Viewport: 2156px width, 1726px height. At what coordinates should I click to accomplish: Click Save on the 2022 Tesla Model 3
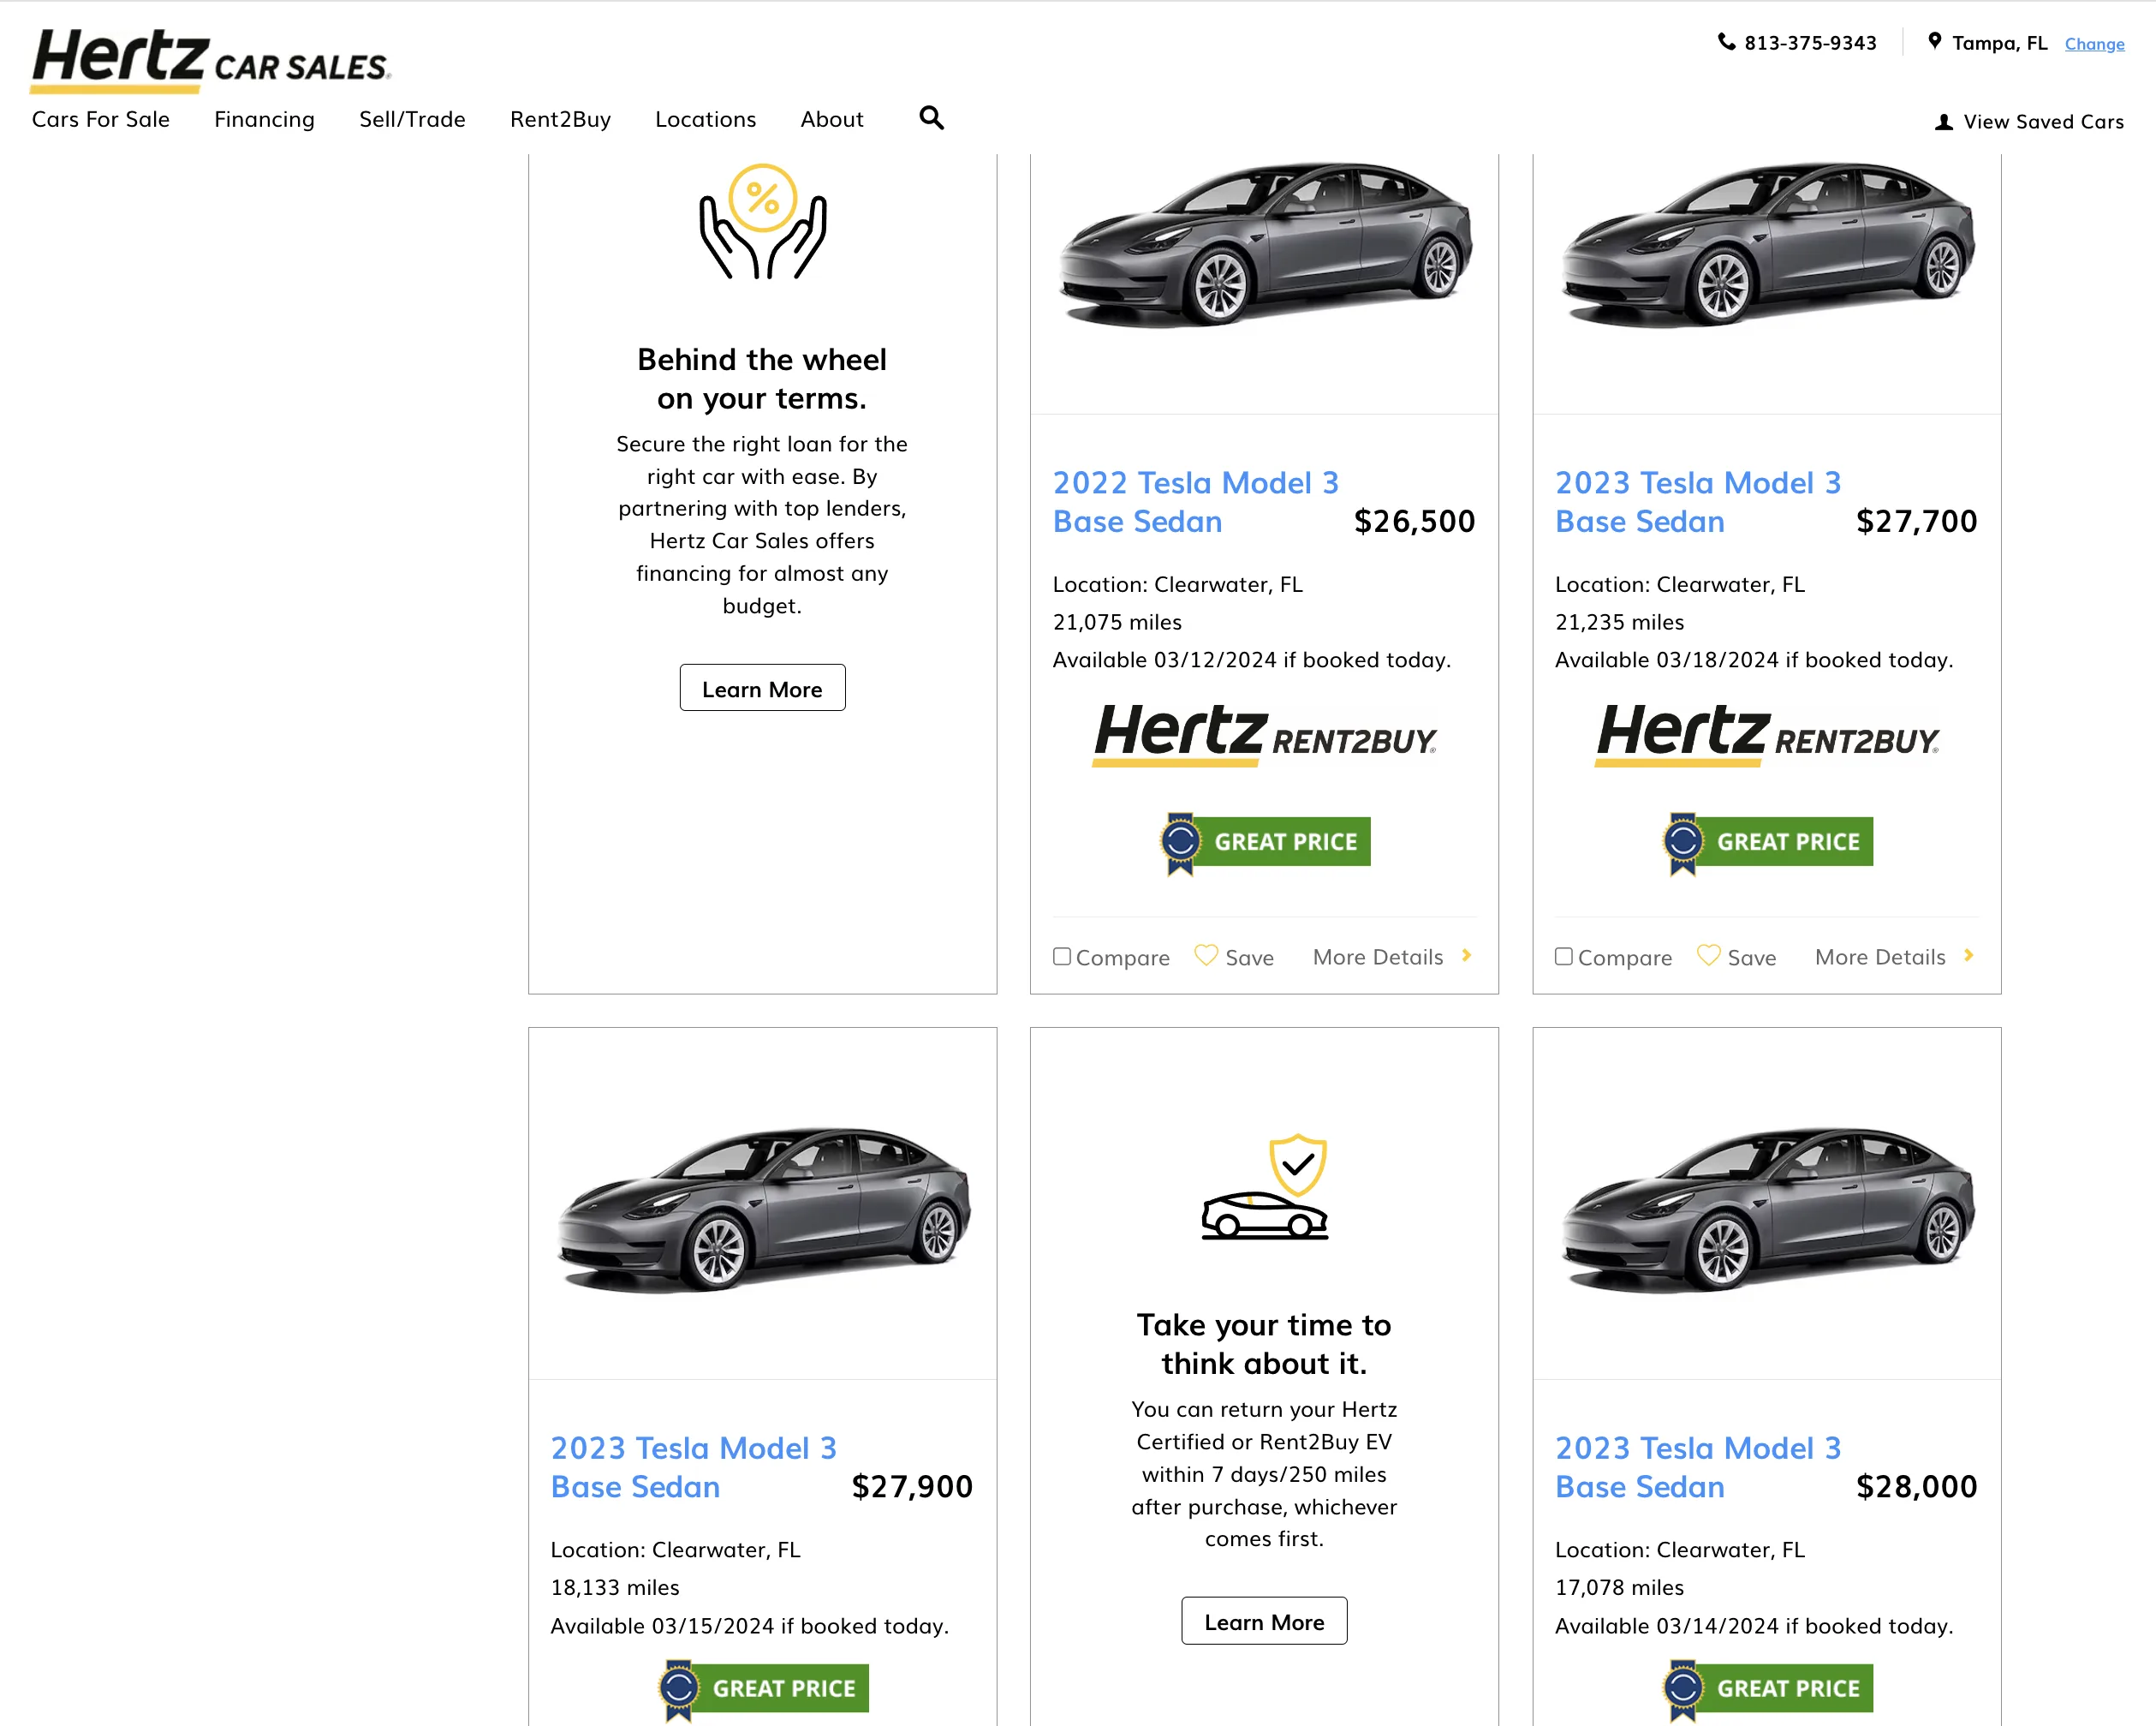(1249, 959)
